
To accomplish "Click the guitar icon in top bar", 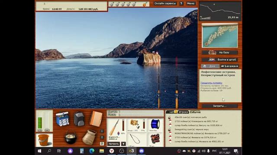I will [x=145, y=4].
